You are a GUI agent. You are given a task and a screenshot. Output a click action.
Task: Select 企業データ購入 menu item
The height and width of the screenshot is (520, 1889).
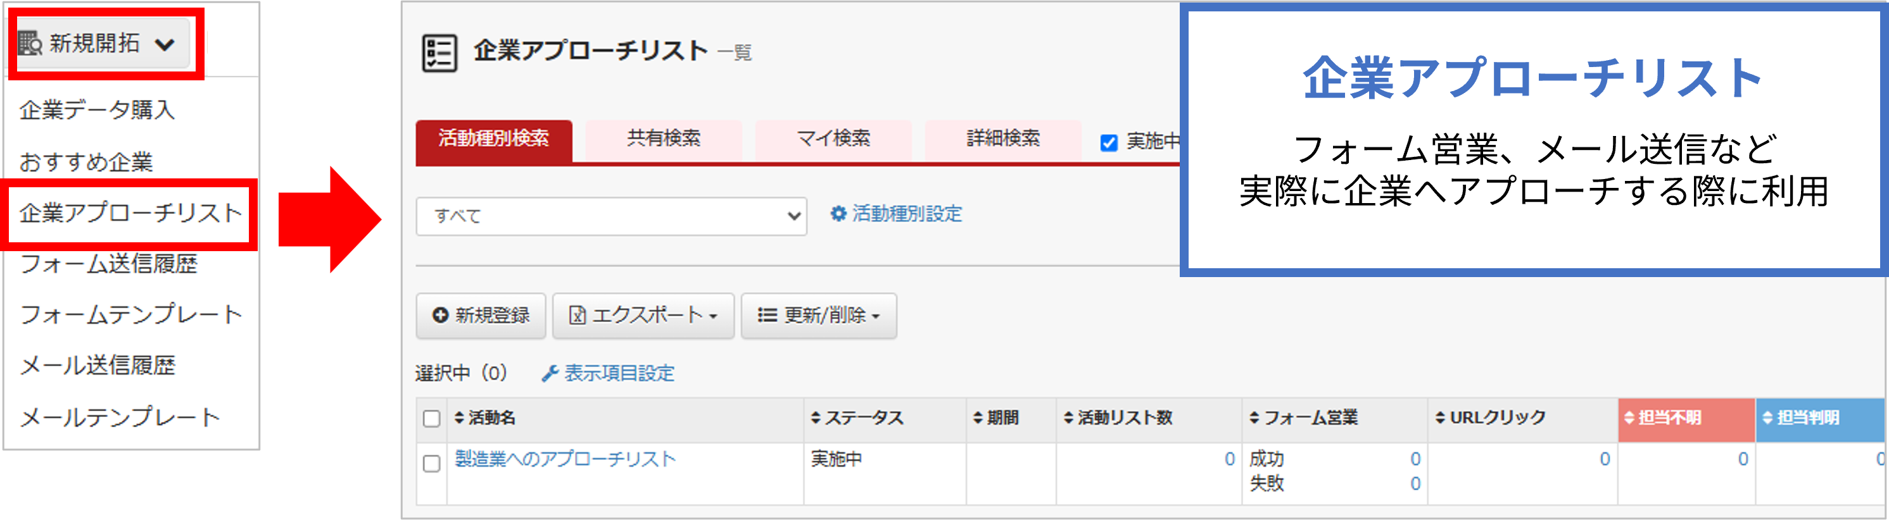point(97,110)
